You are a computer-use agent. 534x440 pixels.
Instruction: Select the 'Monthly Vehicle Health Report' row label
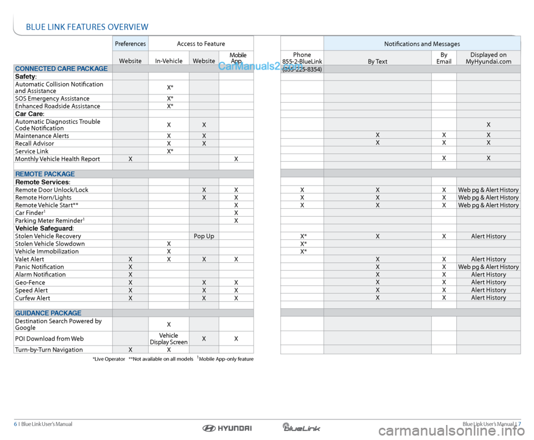(x=57, y=159)
